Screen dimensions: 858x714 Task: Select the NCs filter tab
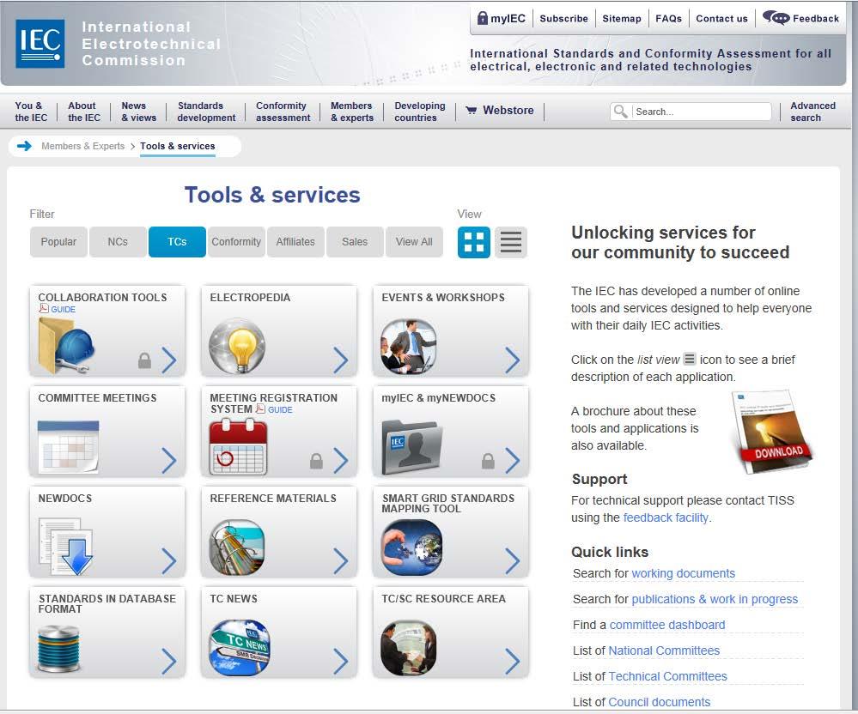(118, 242)
